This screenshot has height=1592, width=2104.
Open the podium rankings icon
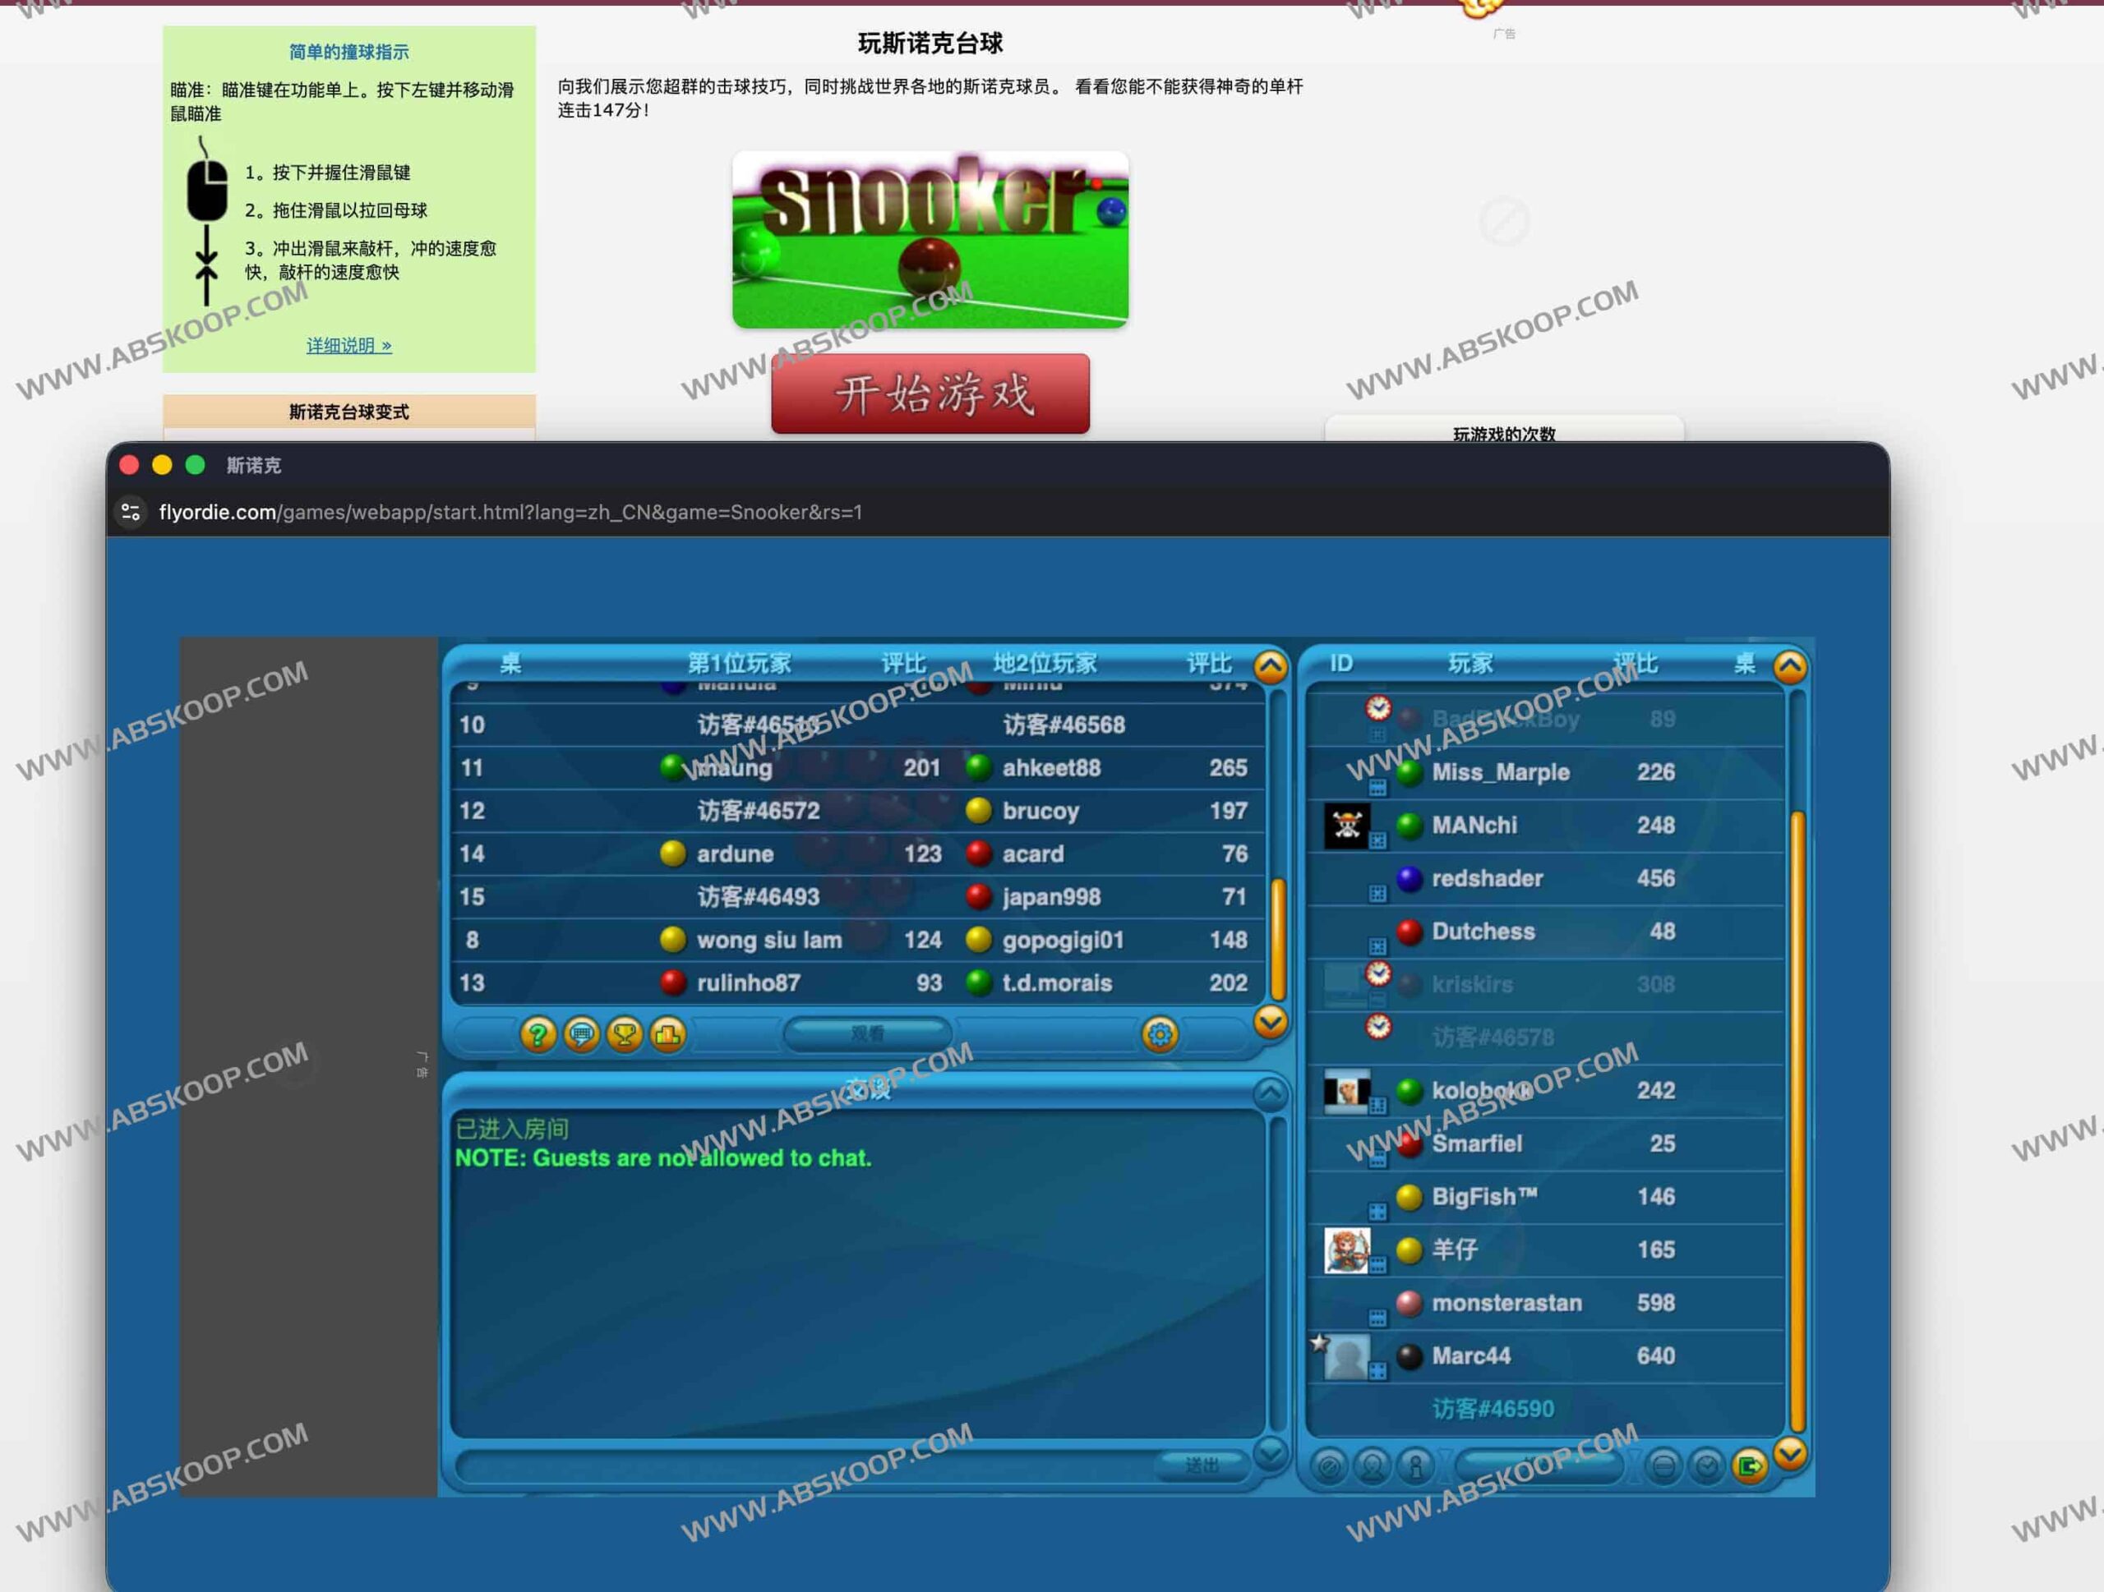(x=667, y=1034)
